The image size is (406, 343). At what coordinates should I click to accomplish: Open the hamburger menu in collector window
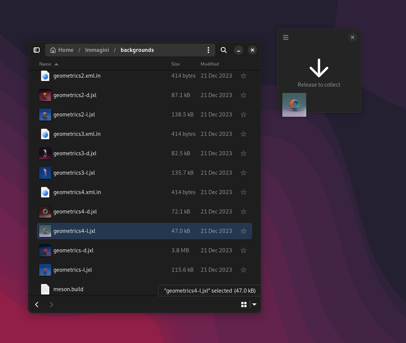point(286,37)
